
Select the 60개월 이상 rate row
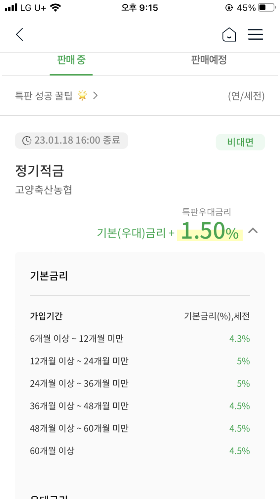click(x=140, y=451)
